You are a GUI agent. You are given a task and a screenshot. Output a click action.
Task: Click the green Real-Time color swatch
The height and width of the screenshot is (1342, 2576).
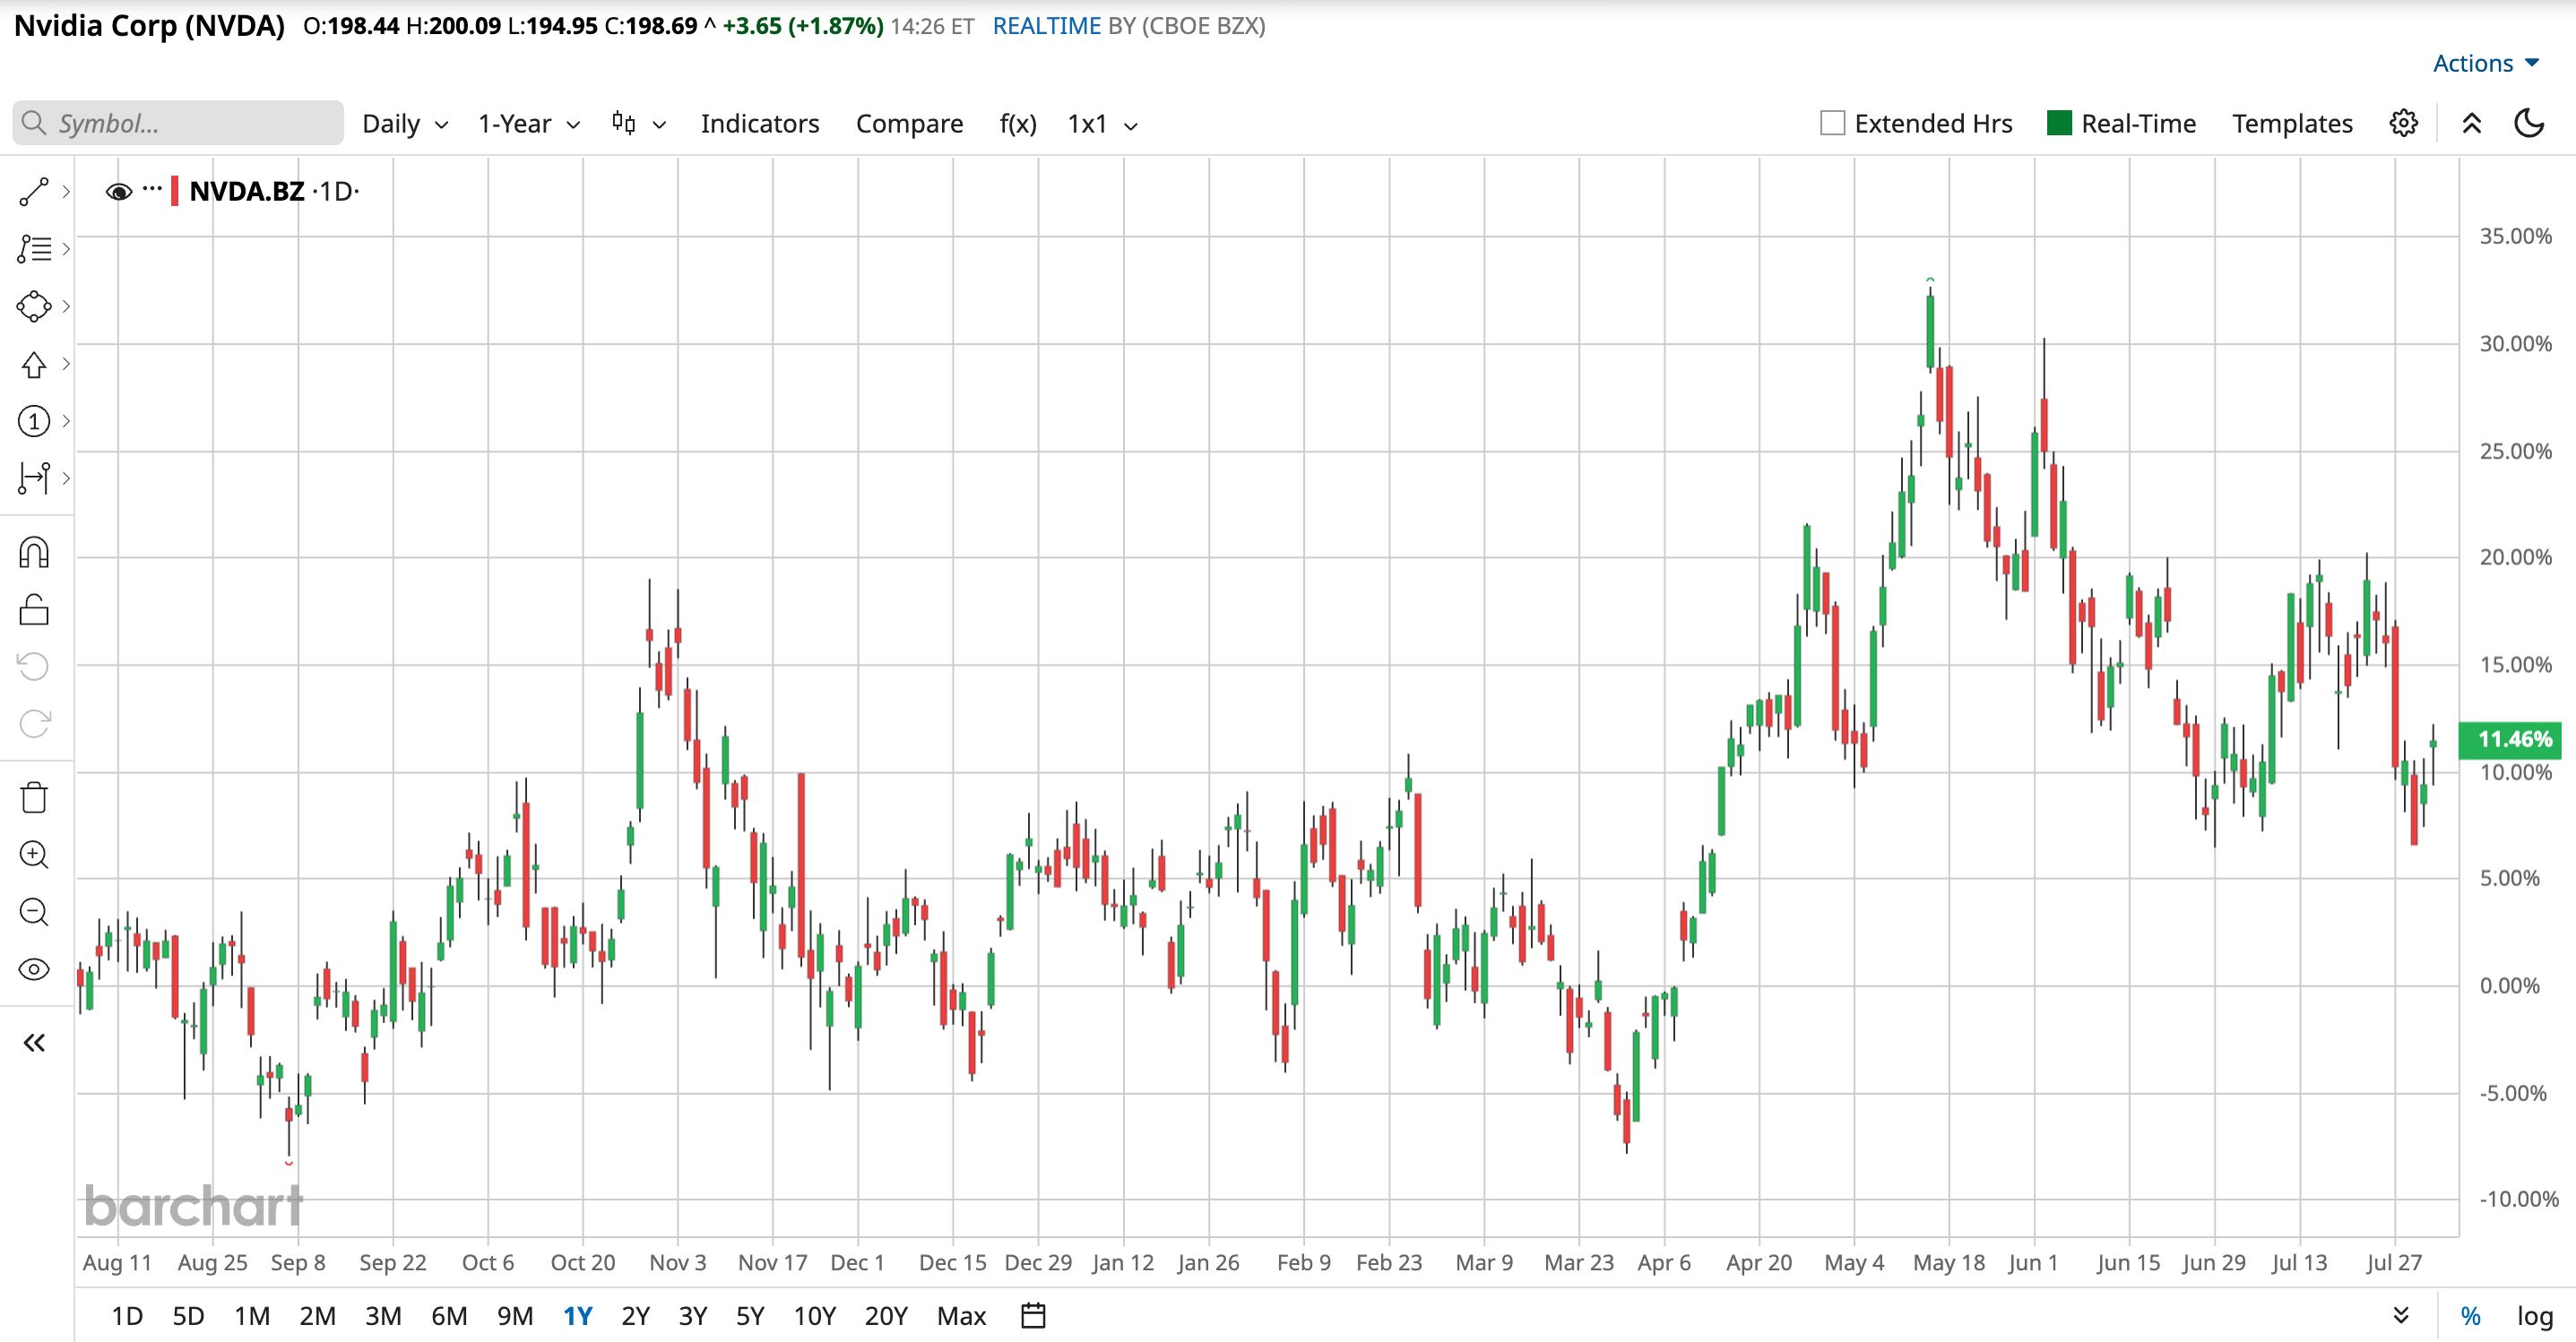point(2059,123)
